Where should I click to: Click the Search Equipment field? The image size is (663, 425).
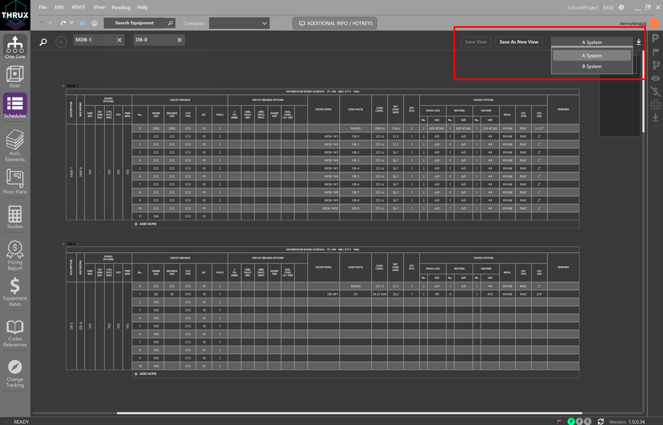[x=134, y=23]
